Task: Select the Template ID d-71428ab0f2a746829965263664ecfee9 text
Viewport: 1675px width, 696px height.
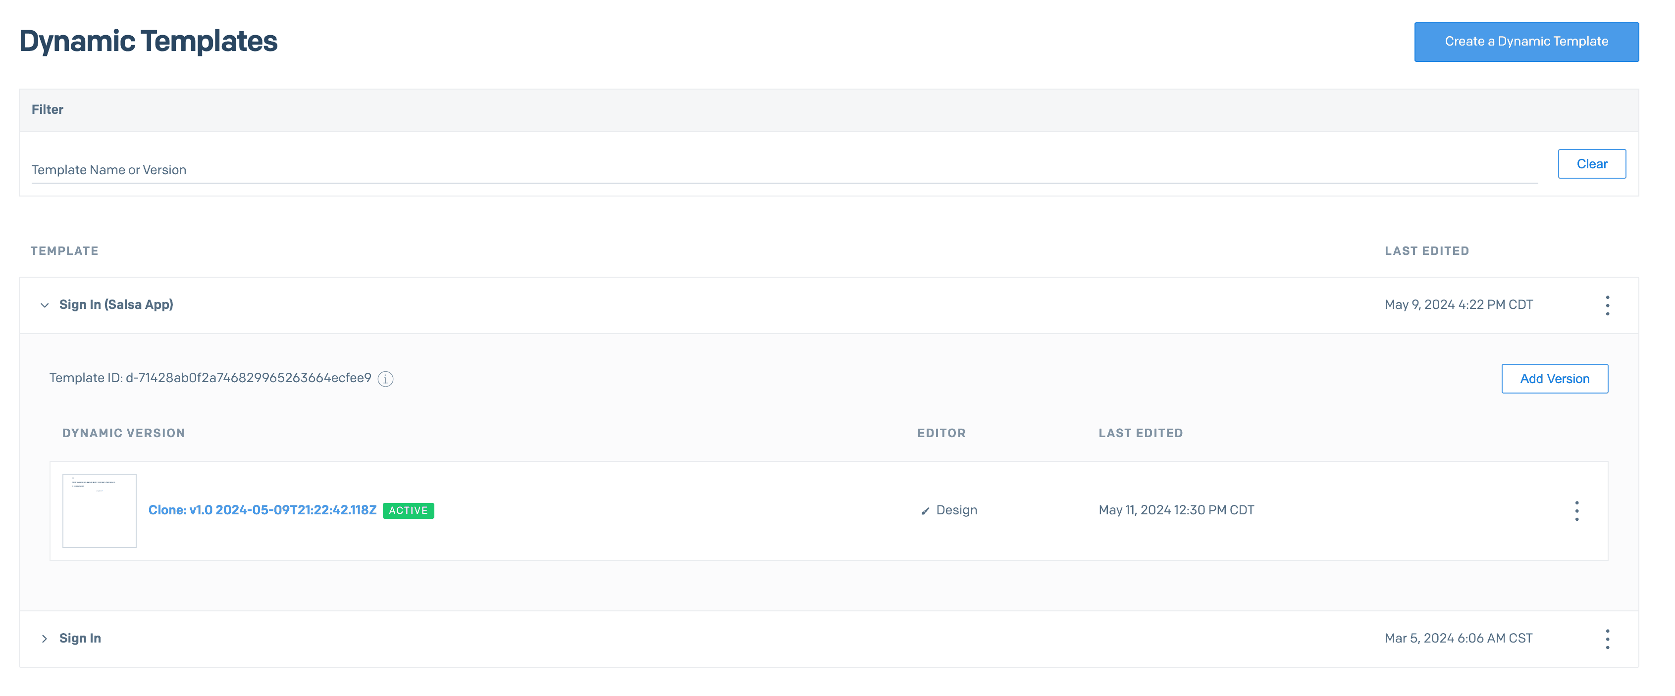Action: tap(210, 378)
